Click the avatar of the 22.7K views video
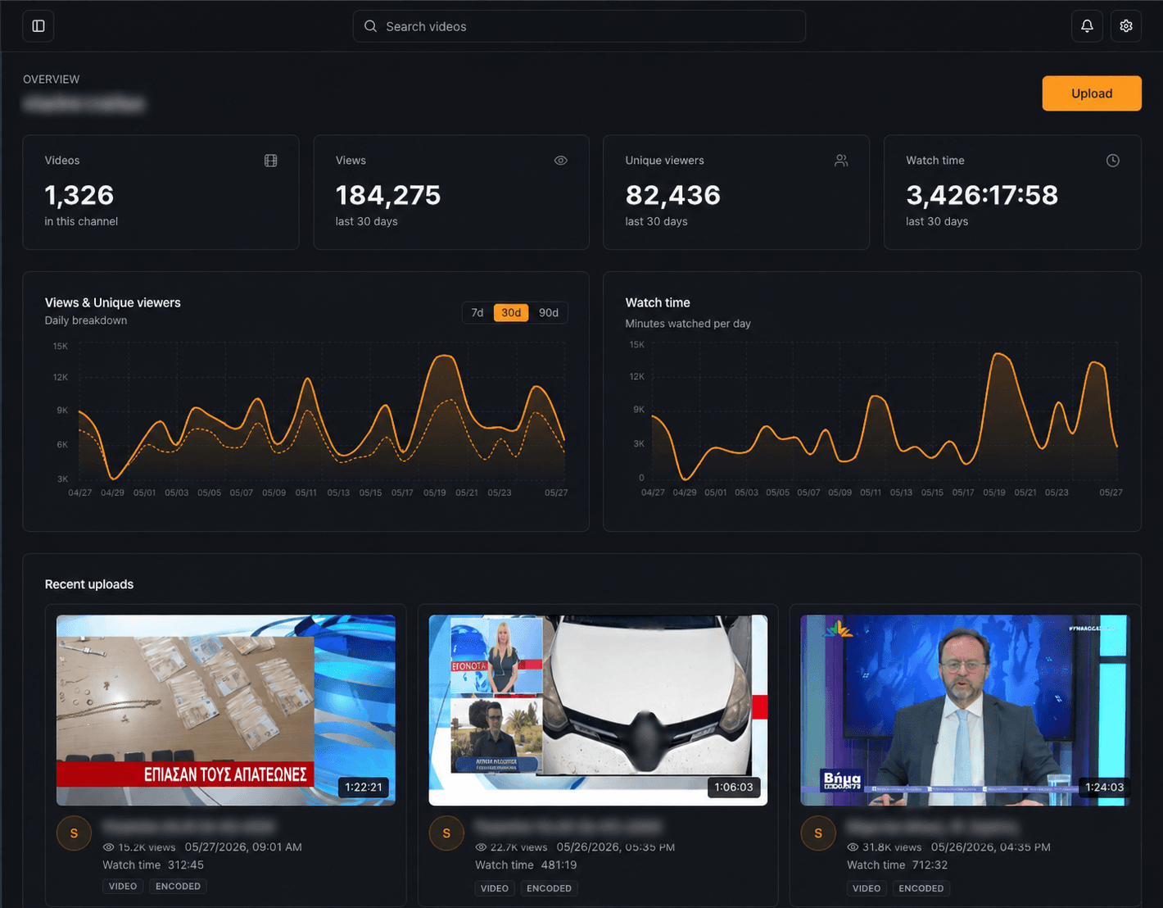 (x=446, y=833)
